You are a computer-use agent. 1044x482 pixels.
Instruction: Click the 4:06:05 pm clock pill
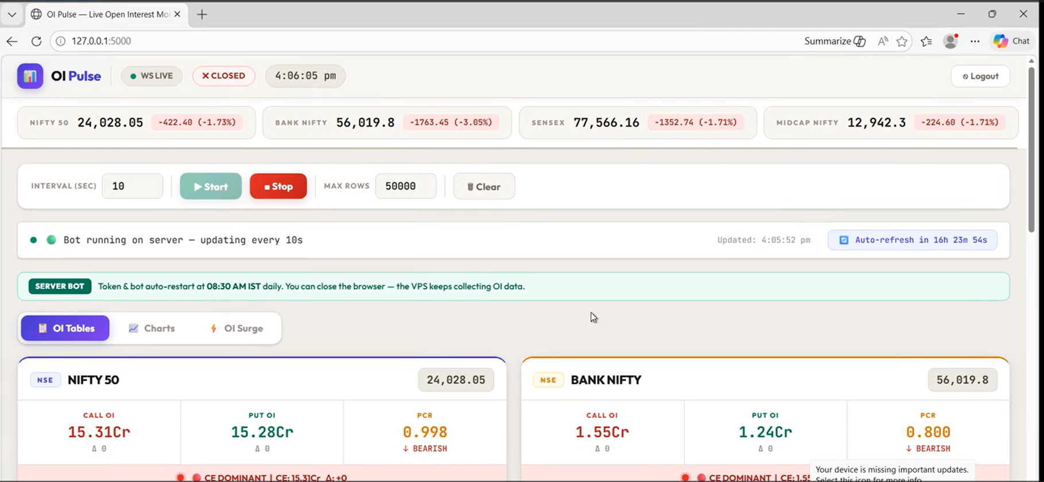pyautogui.click(x=305, y=76)
